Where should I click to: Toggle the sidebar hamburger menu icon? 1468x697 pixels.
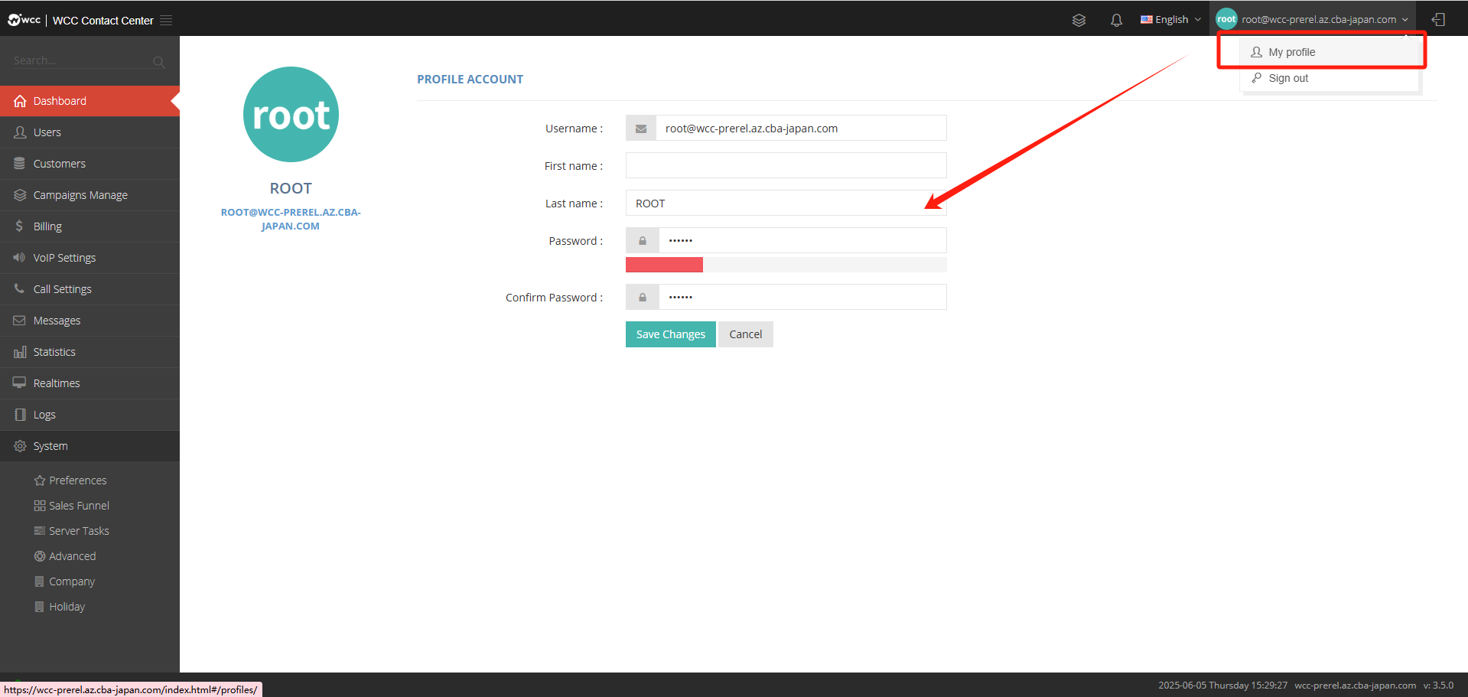[x=166, y=20]
